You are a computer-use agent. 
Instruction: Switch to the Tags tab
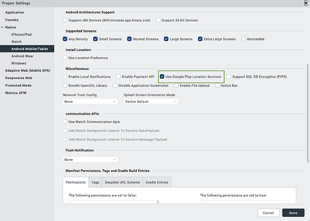[x=95, y=182]
